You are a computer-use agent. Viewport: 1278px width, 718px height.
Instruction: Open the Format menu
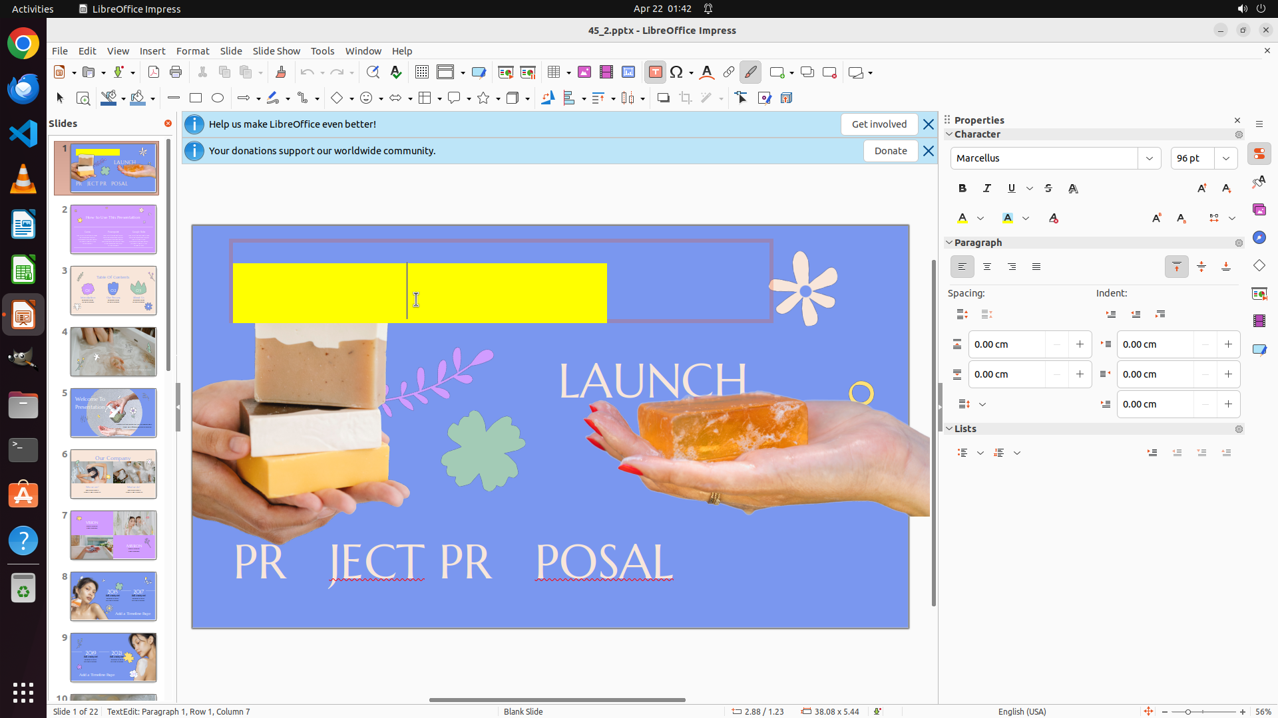(x=192, y=51)
